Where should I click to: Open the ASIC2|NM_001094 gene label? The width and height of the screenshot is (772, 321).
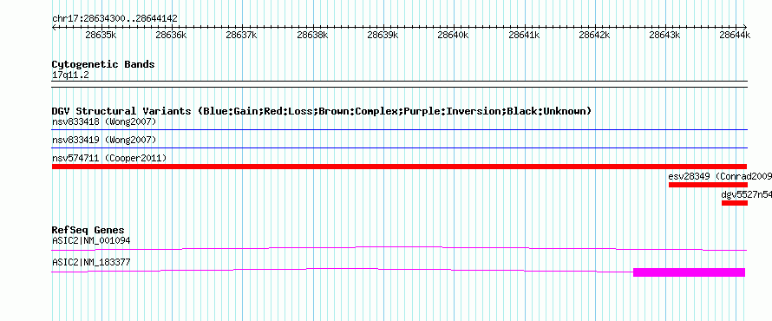91,241
